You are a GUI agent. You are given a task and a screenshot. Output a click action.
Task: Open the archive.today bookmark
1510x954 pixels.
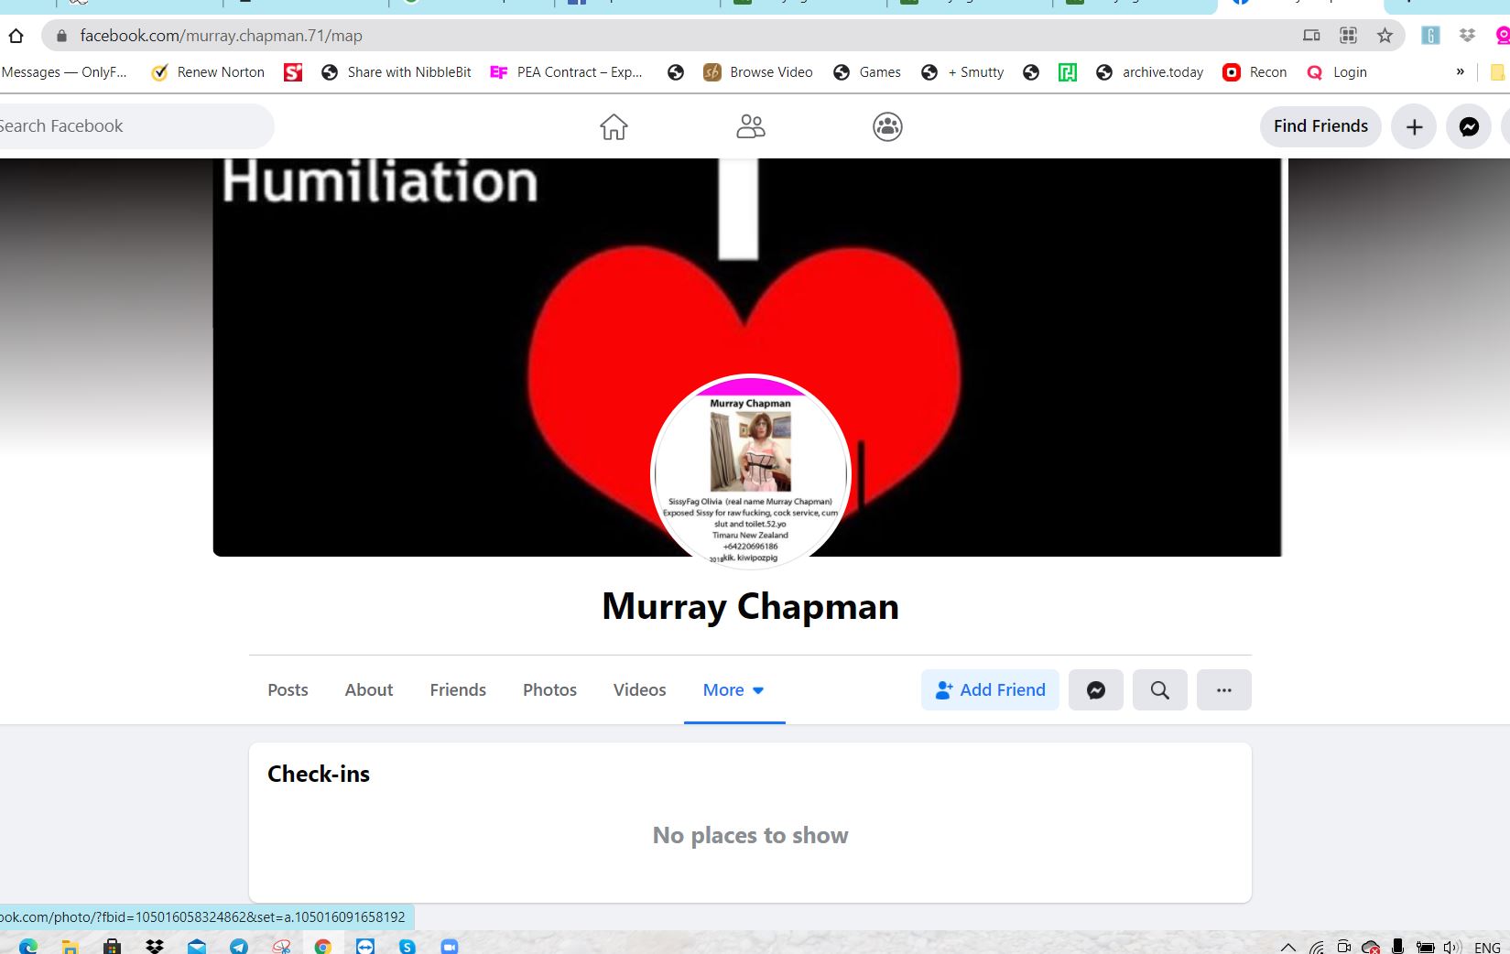coord(1150,72)
